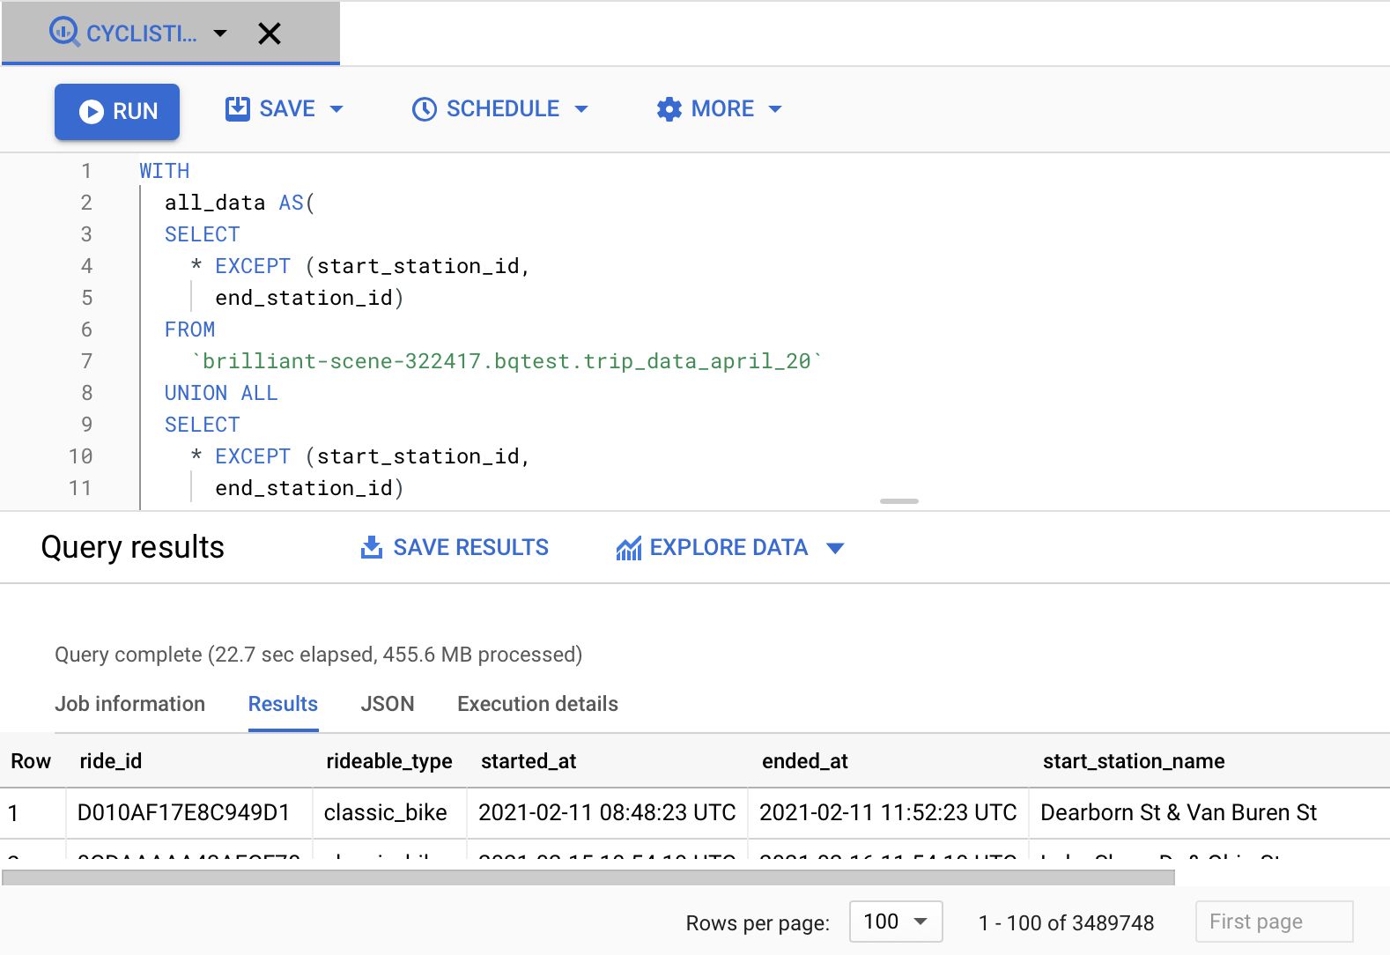1390x955 pixels.
Task: Click the editor resize handle bar
Action: (898, 501)
